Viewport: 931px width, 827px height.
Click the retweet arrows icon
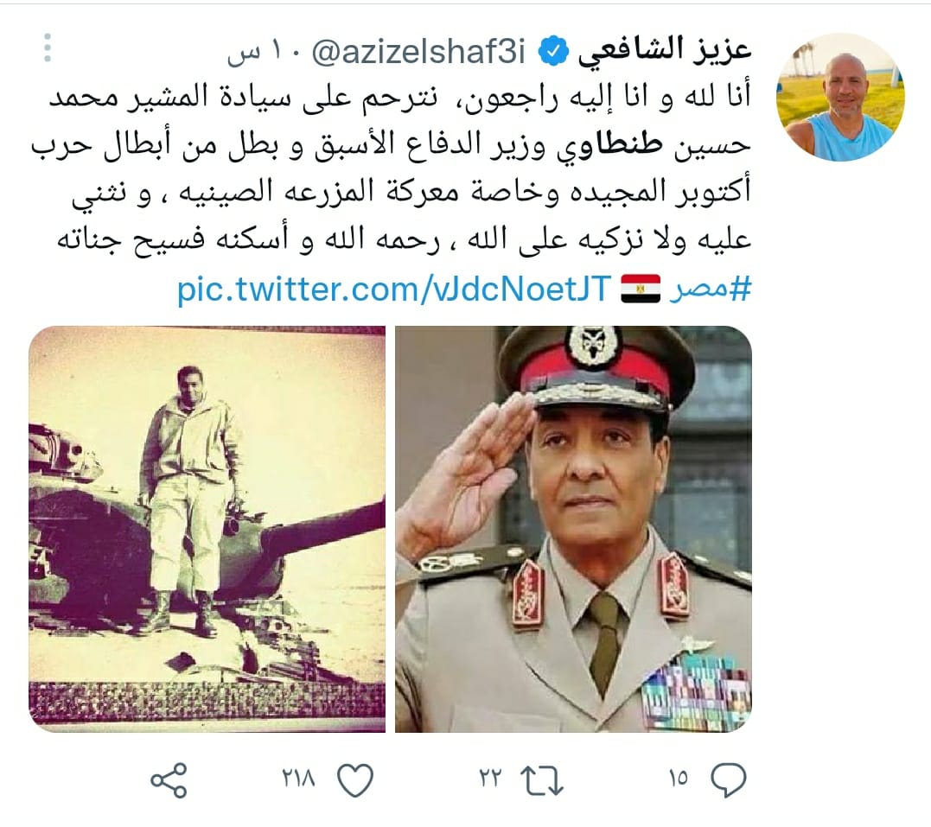pyautogui.click(x=541, y=780)
